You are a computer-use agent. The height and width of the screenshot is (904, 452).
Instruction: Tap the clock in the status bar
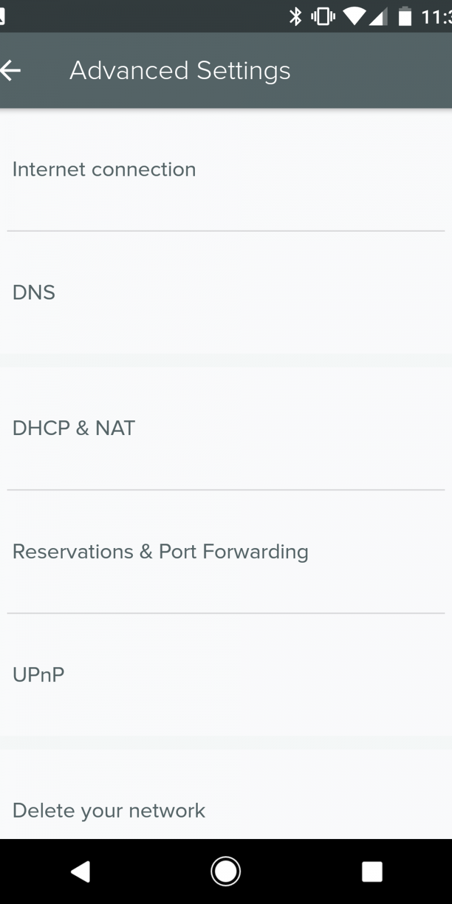(x=436, y=17)
